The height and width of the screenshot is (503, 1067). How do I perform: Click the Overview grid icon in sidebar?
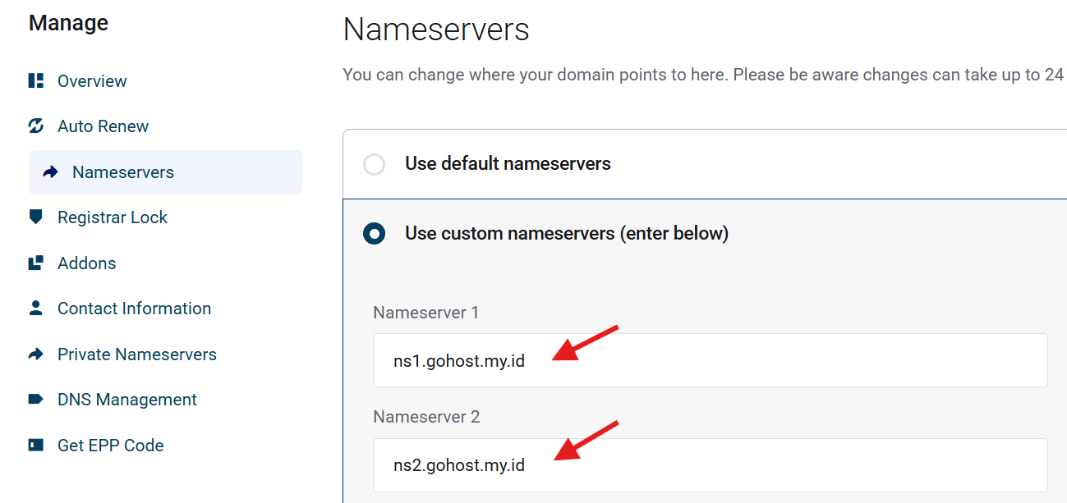35,80
